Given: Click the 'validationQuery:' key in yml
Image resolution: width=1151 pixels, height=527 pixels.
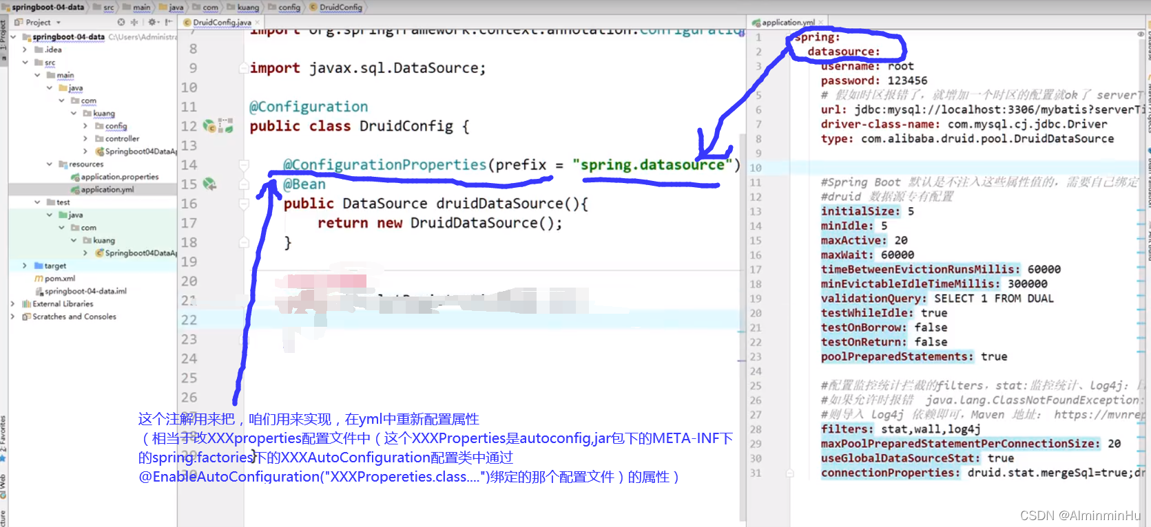Looking at the screenshot, I should (873, 298).
